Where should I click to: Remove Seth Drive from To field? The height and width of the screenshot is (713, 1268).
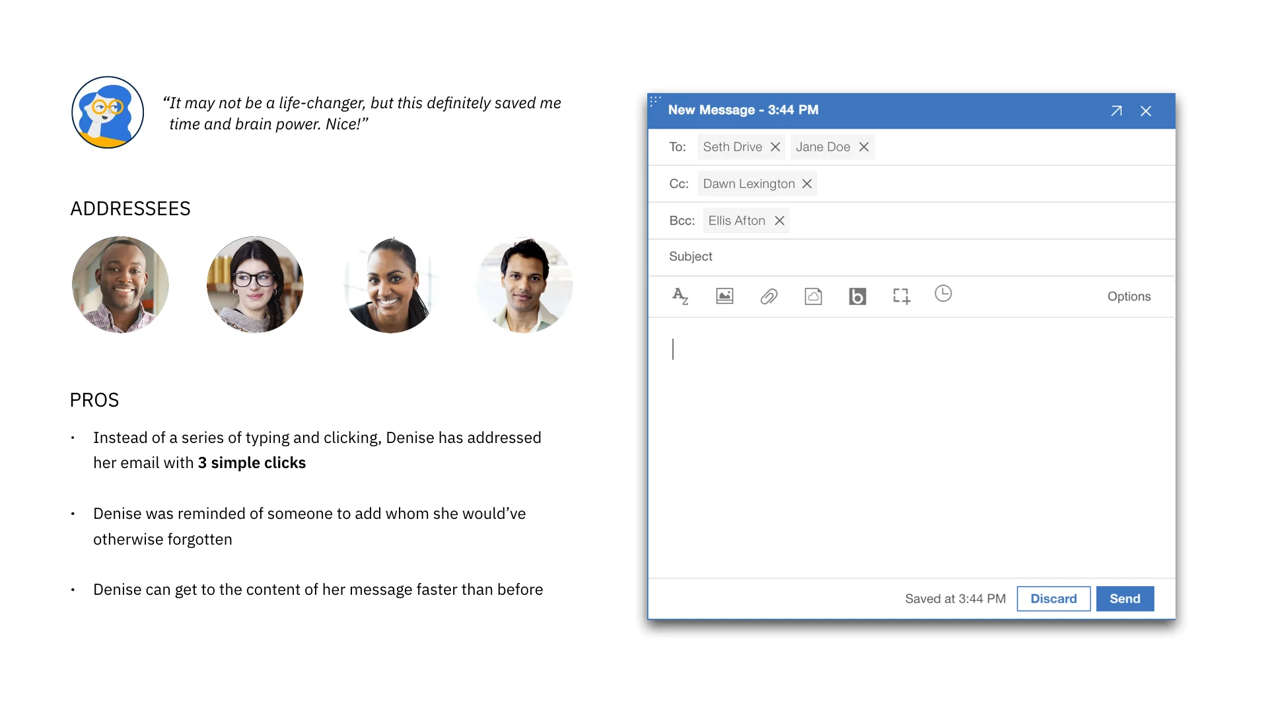click(x=775, y=147)
